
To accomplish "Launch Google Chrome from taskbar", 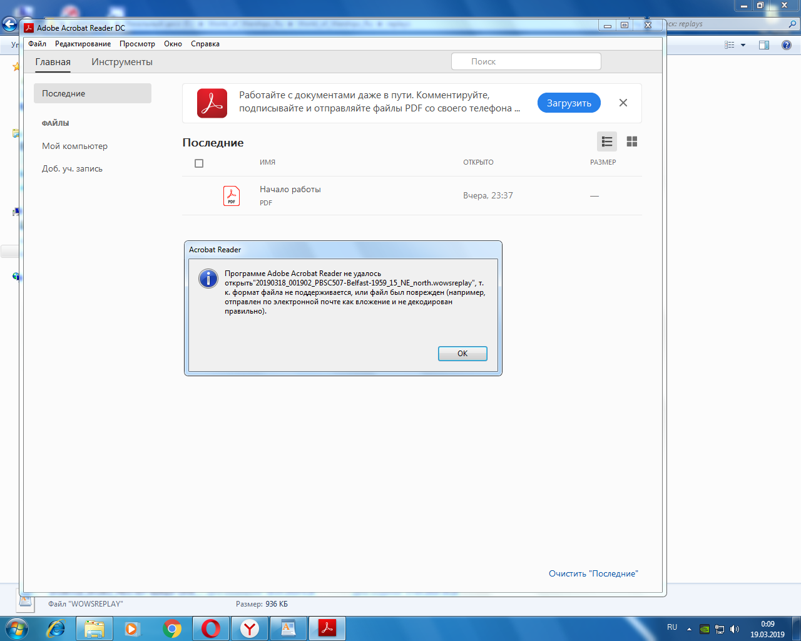I will pyautogui.click(x=172, y=628).
